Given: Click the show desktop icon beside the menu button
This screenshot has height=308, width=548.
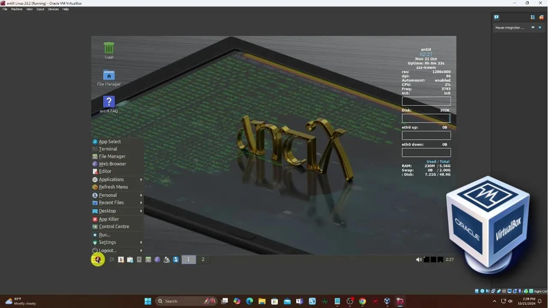Looking at the screenshot, I should (111, 259).
